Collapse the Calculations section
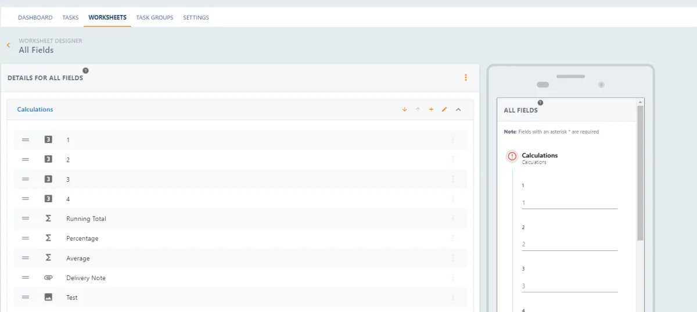 point(458,109)
